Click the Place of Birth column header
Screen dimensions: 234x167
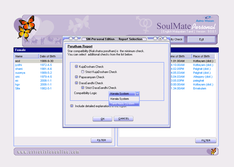point(203,56)
